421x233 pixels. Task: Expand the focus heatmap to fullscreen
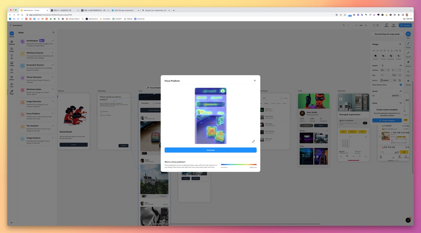253,141
